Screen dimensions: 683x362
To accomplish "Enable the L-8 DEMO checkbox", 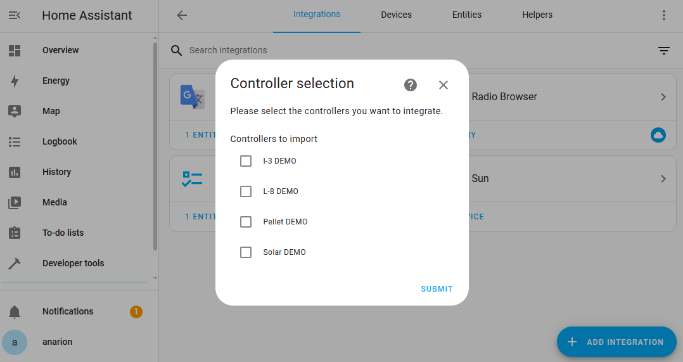I will point(246,191).
